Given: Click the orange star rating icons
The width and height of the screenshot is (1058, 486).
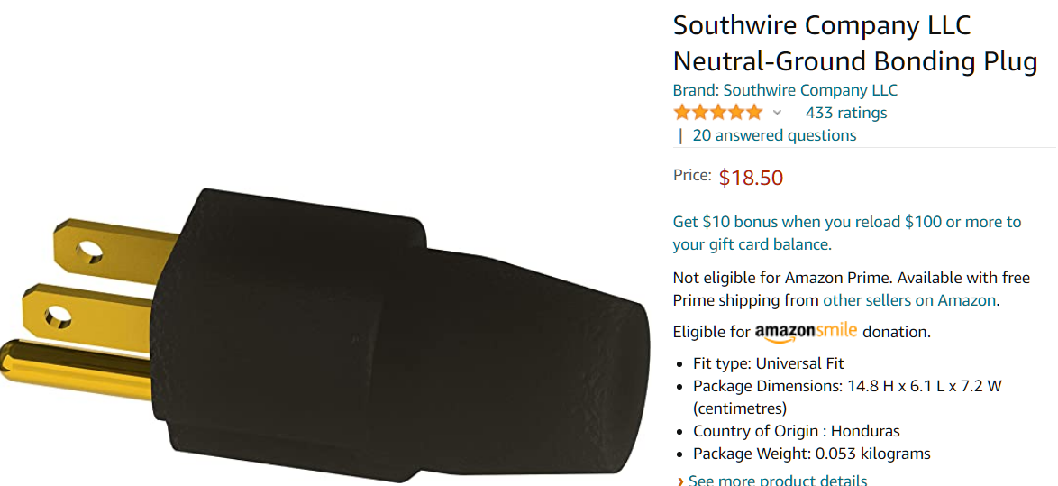Looking at the screenshot, I should point(717,113).
